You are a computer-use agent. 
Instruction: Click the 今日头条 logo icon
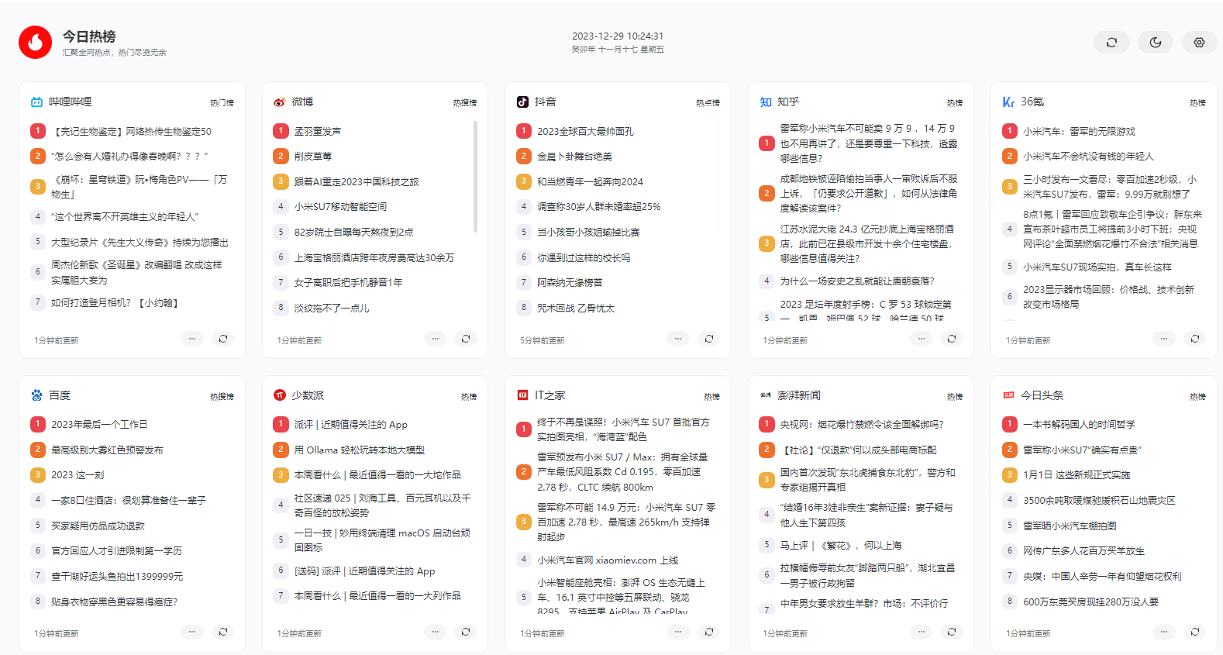1008,395
